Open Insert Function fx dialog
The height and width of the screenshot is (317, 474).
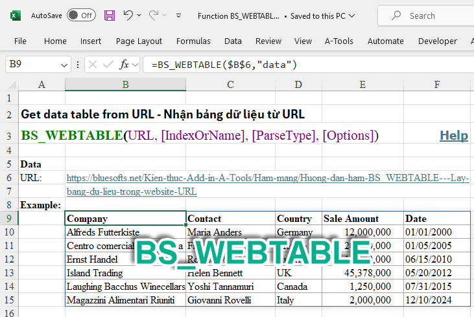click(124, 64)
